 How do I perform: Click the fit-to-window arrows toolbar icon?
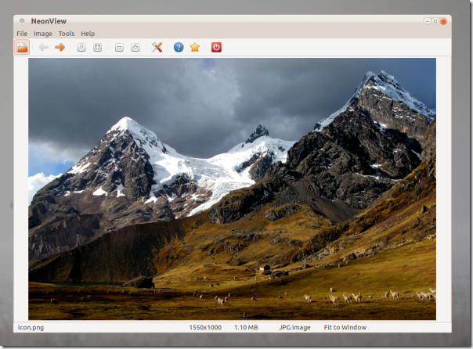tap(97, 47)
